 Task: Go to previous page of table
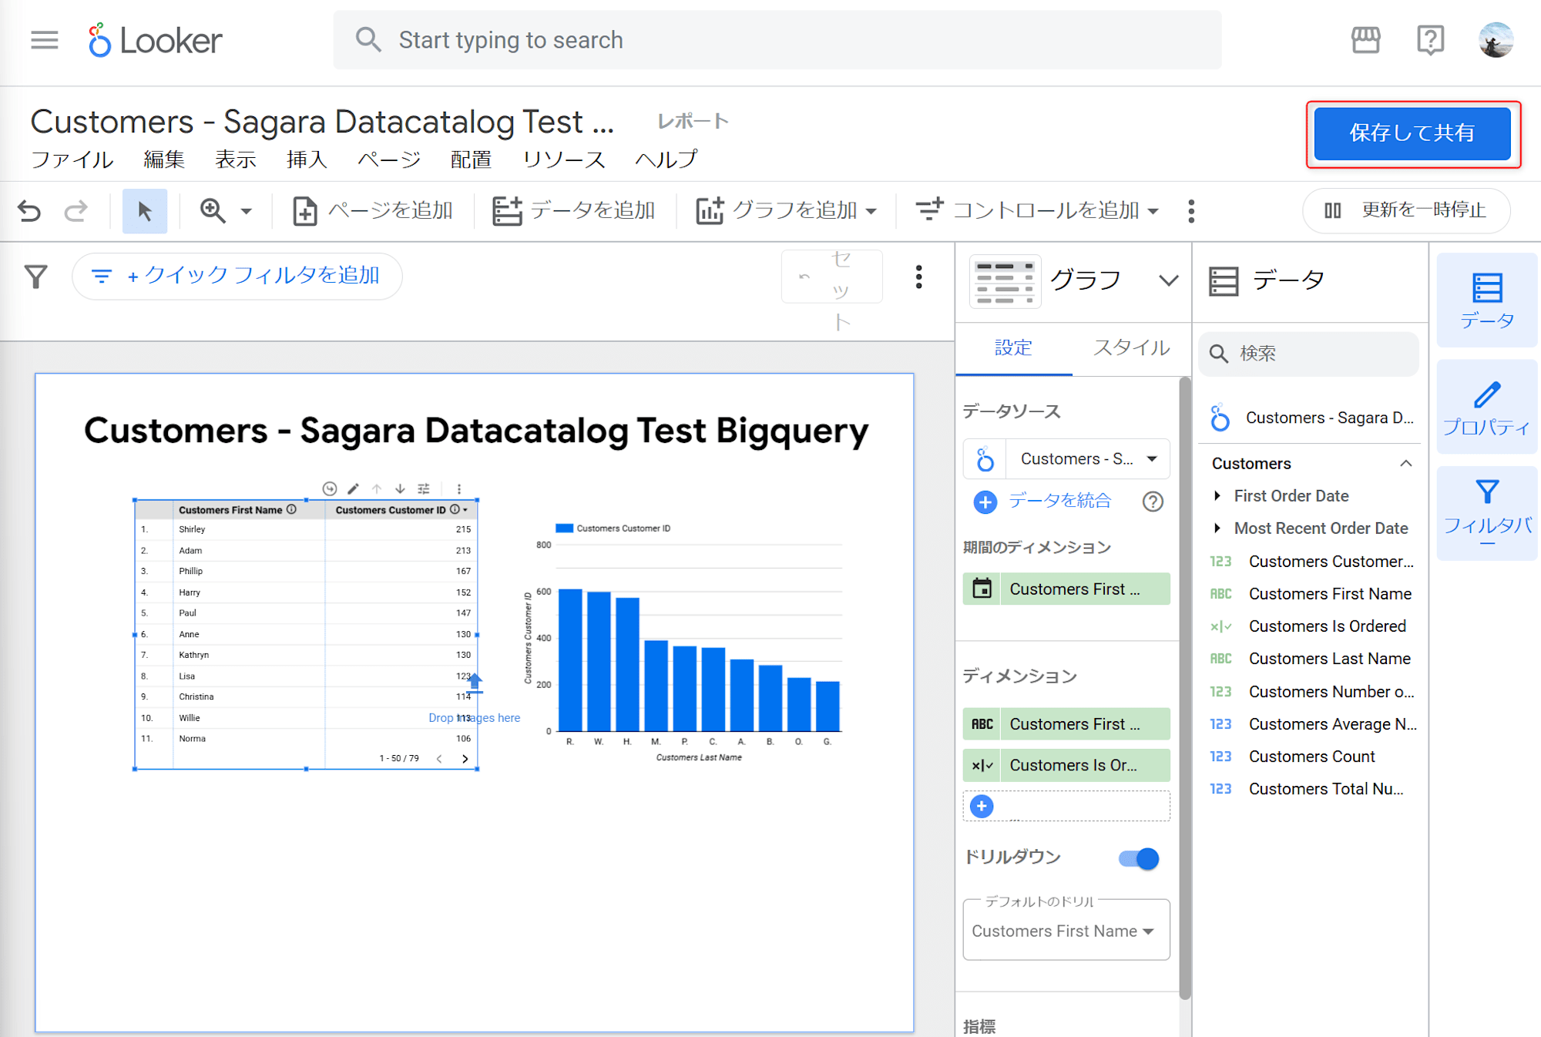coord(439,758)
